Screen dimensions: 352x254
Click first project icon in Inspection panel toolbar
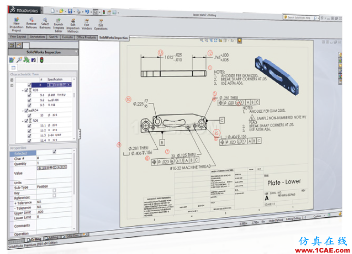pos(12,60)
